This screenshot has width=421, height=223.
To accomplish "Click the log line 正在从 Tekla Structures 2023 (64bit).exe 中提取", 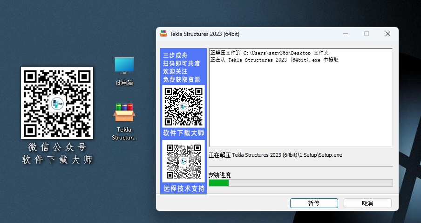I will [274, 60].
